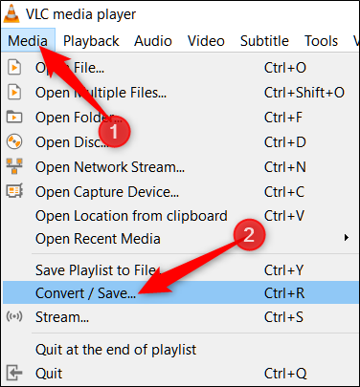Click the Open File play-document icon

(14, 68)
